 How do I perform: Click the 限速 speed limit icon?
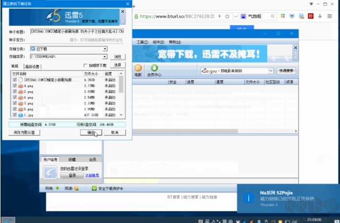[76, 189]
